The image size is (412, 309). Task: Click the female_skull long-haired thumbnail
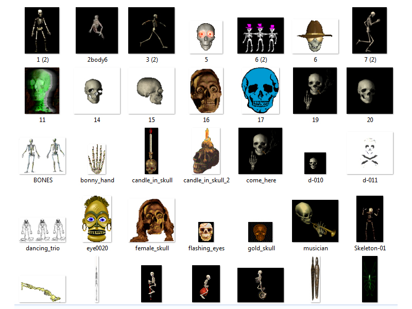point(151,220)
